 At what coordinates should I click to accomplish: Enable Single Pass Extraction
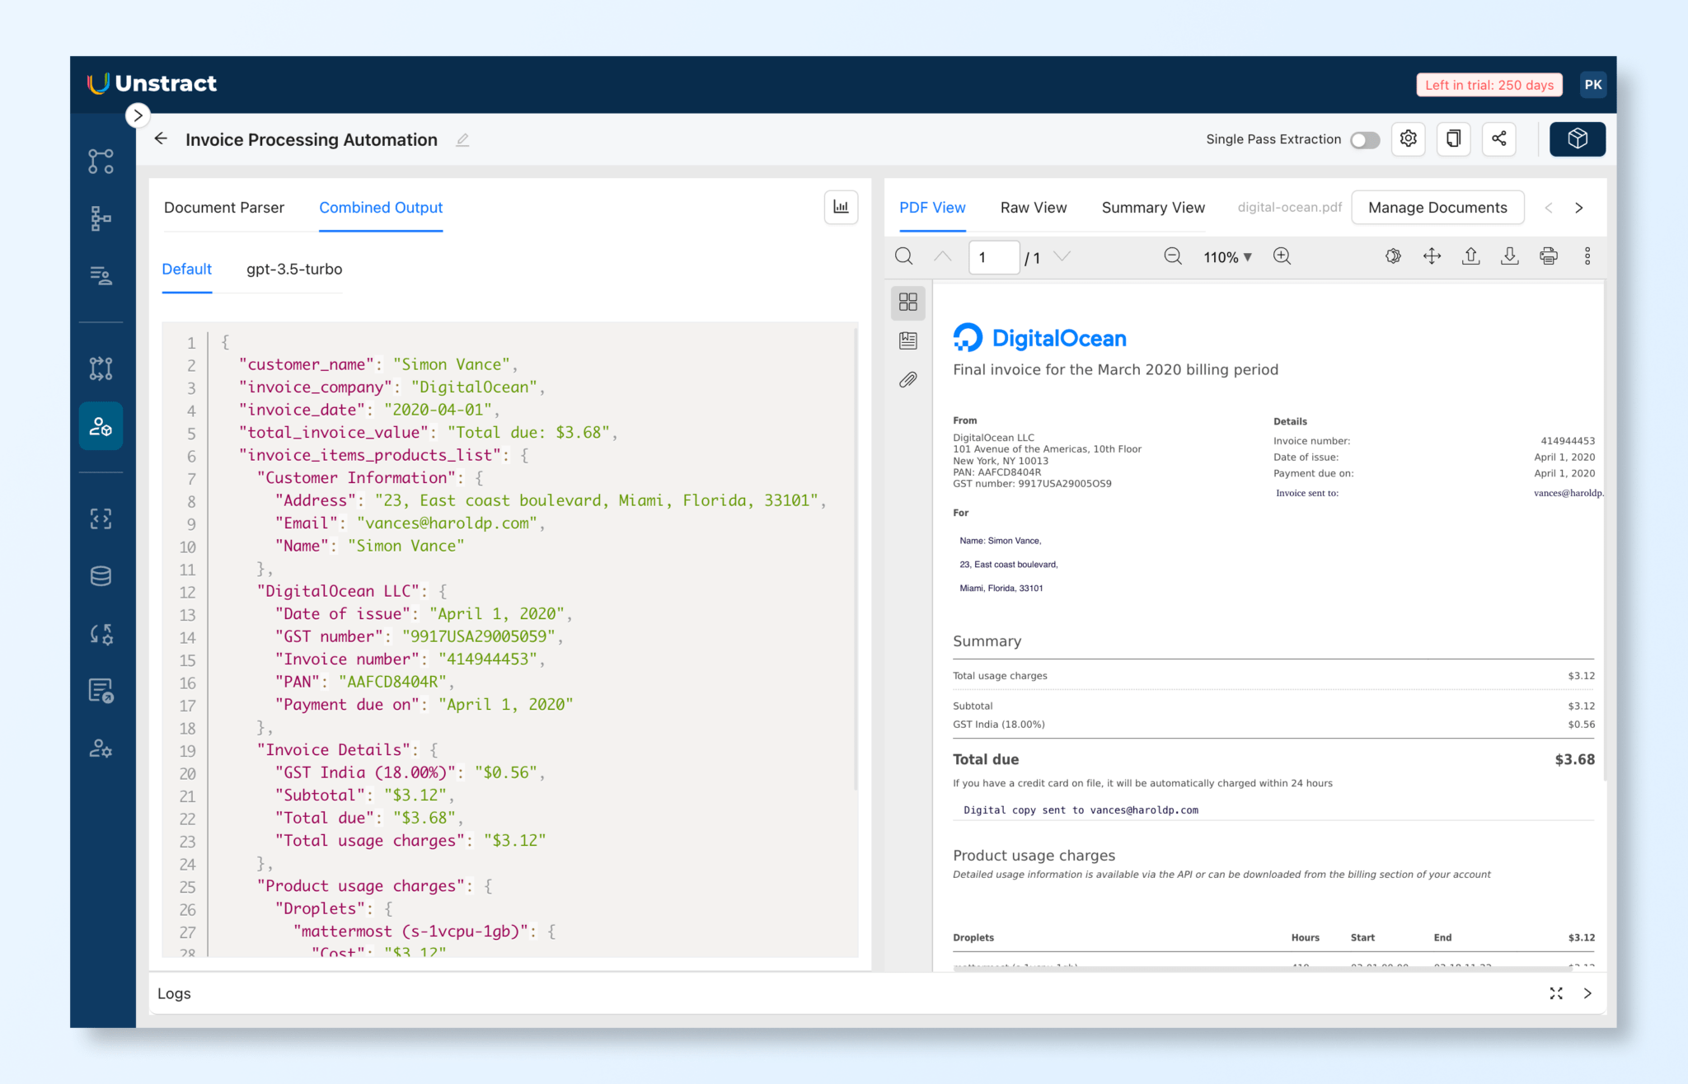point(1364,139)
